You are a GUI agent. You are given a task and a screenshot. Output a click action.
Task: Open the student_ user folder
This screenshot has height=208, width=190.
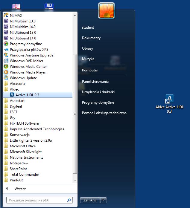89,27
